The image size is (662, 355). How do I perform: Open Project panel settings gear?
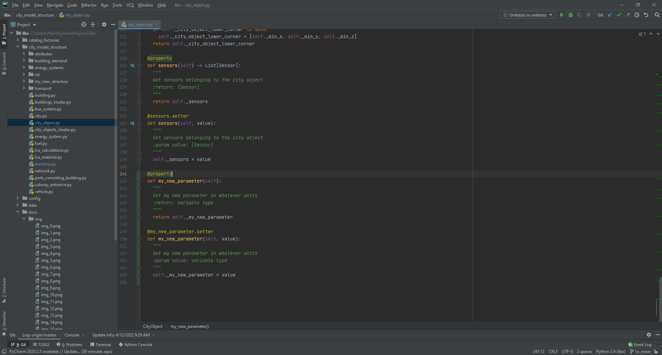point(104,24)
